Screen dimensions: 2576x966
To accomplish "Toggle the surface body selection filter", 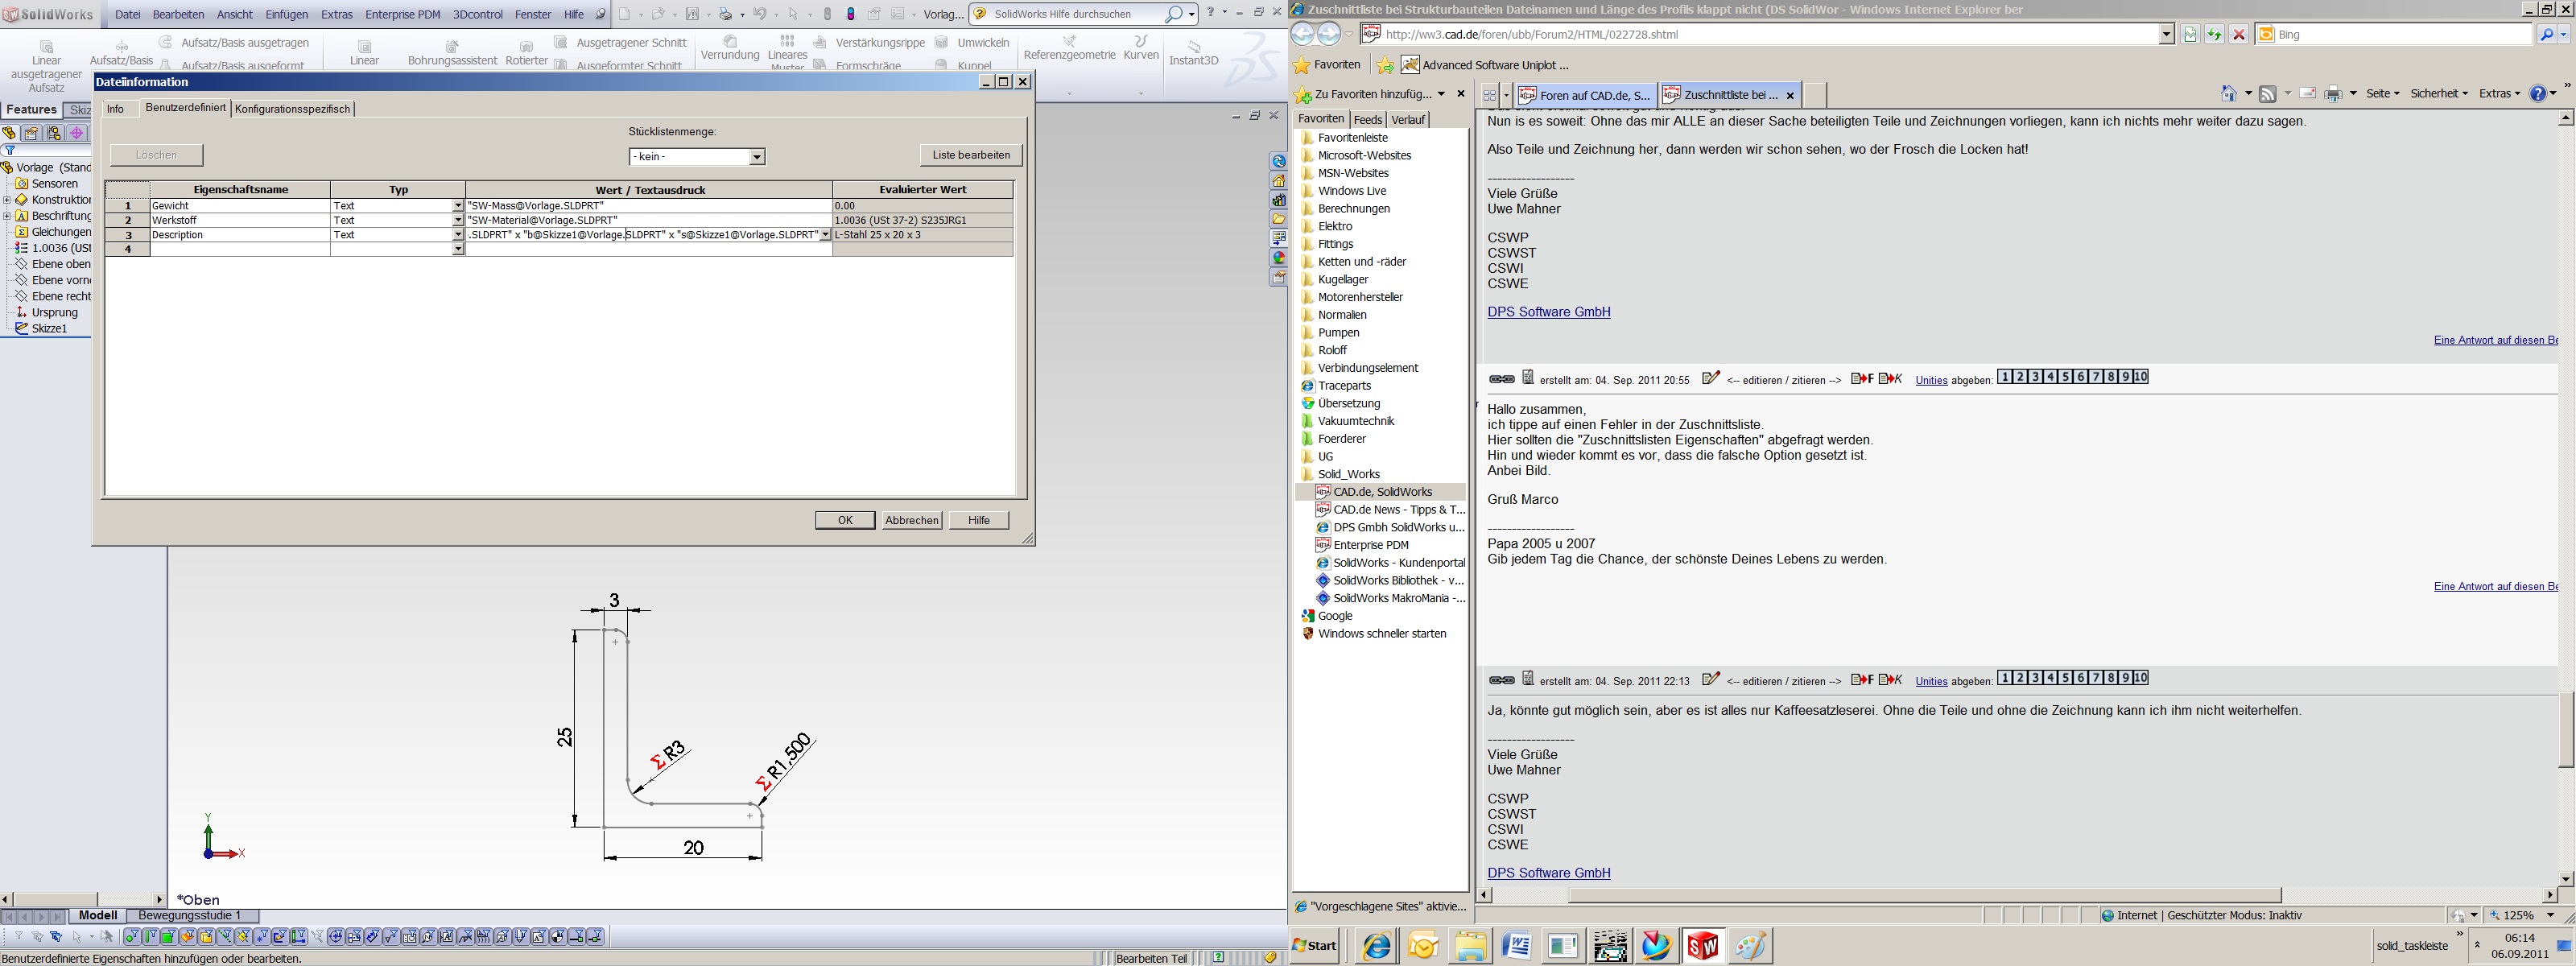I will point(188,937).
